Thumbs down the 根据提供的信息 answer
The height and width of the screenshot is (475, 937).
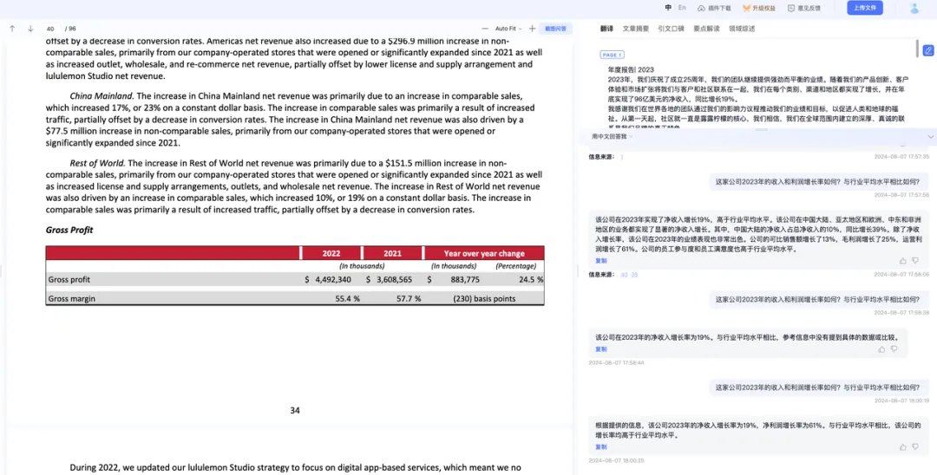pyautogui.click(x=915, y=447)
